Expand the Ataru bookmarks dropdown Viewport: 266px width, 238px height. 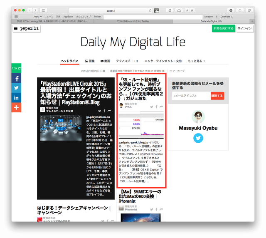click(37, 17)
